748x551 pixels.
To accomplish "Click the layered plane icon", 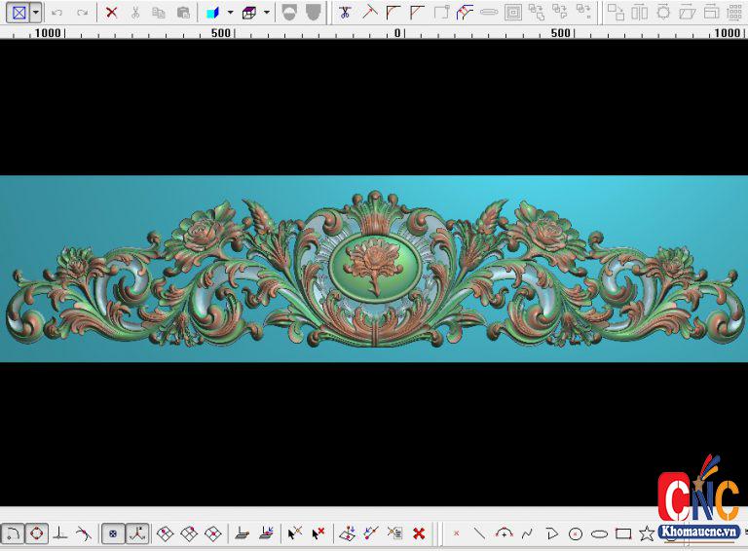I will (242, 533).
